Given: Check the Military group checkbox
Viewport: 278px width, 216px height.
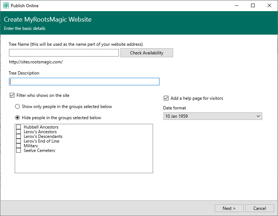Looking at the screenshot, I should (19, 146).
